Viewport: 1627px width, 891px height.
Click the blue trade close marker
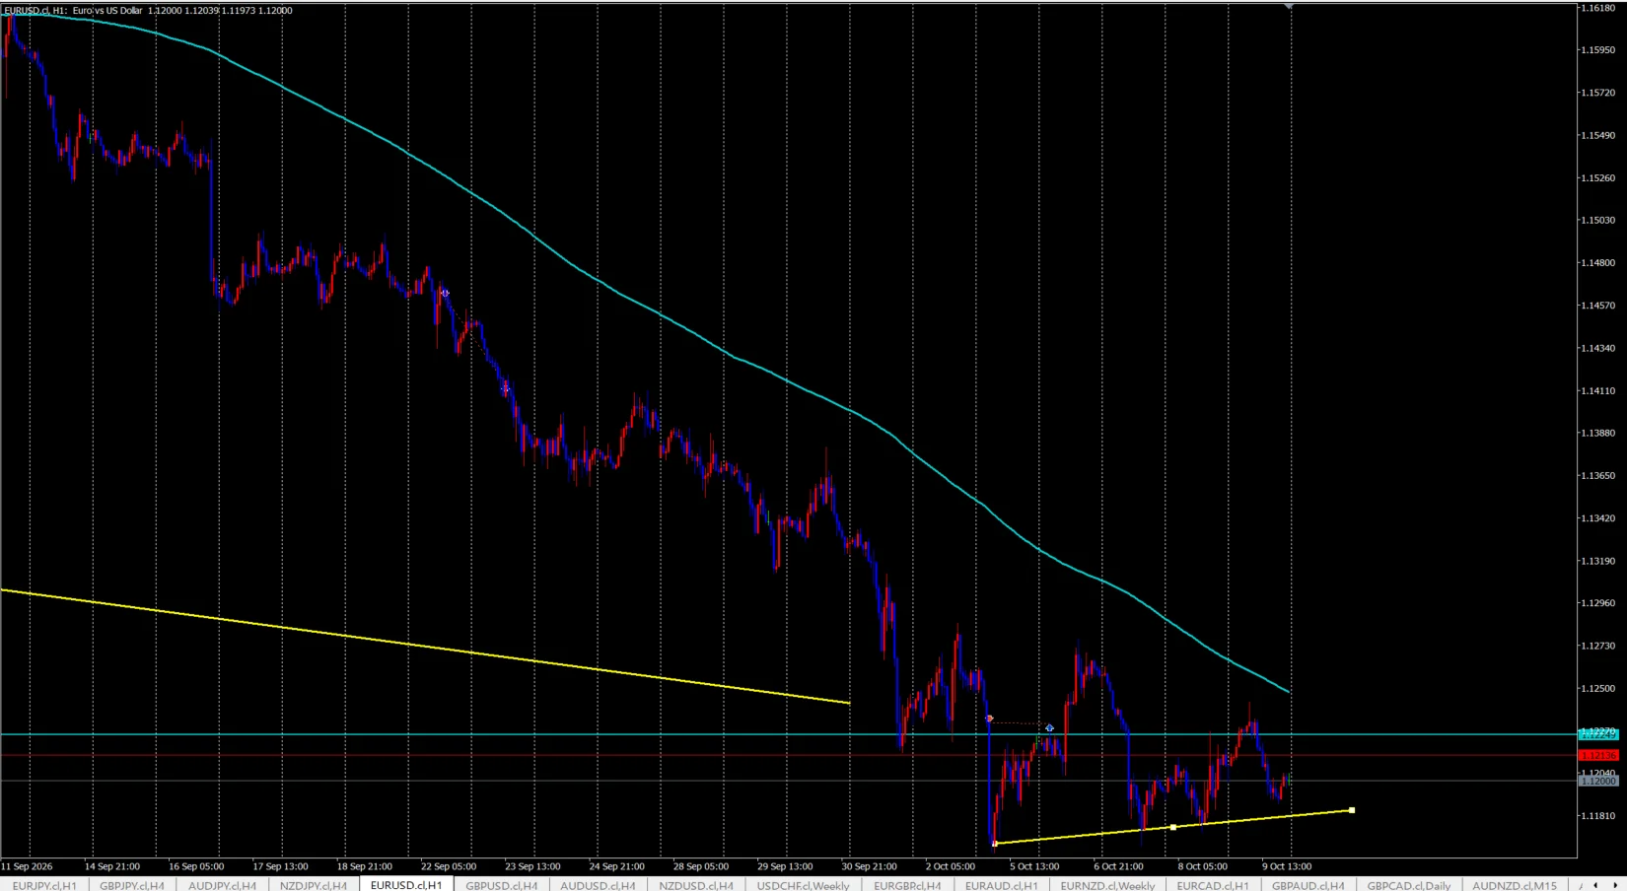(1049, 728)
